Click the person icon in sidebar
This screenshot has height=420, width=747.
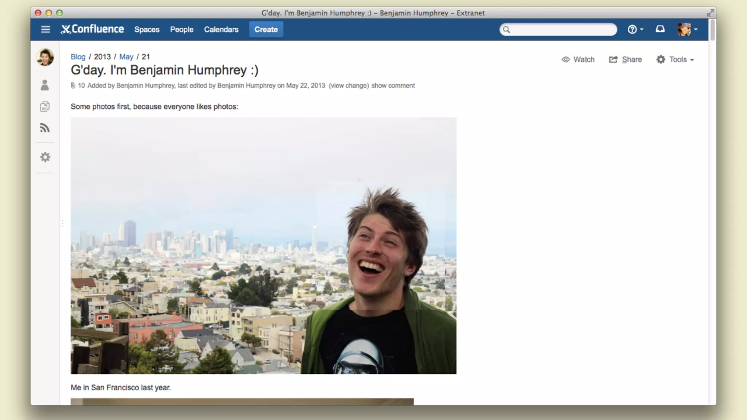coord(45,85)
